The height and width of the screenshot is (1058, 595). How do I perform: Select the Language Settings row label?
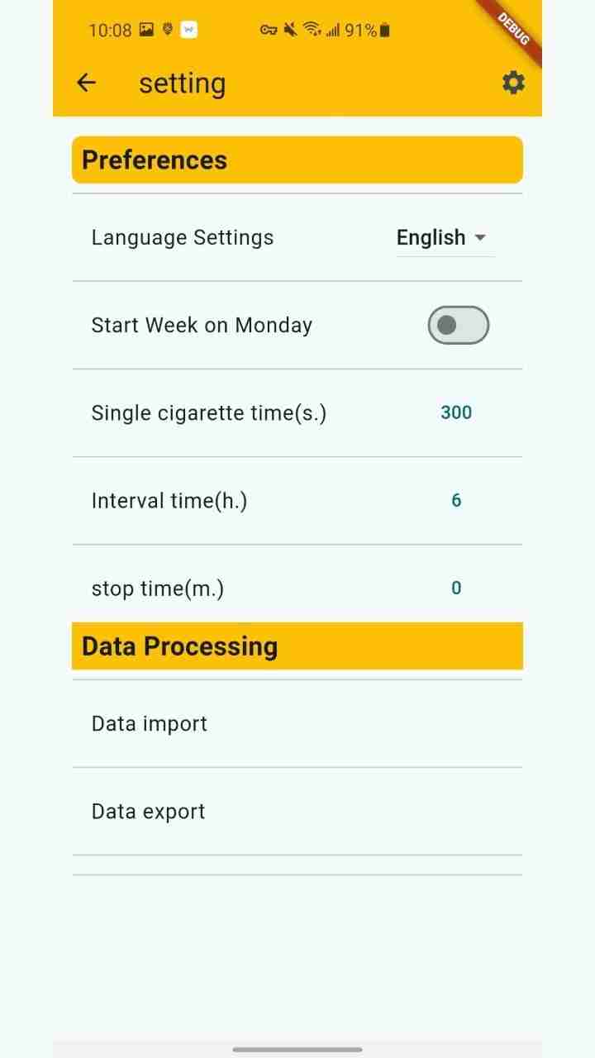[x=183, y=238]
